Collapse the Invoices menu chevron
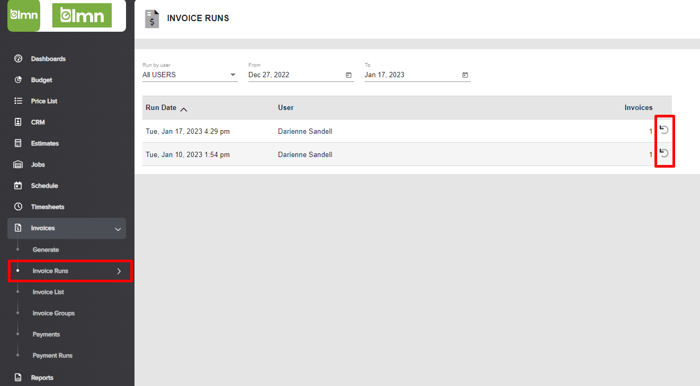 pyautogui.click(x=118, y=229)
